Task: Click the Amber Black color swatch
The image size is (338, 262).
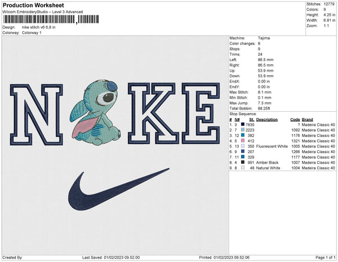Action: point(243,162)
